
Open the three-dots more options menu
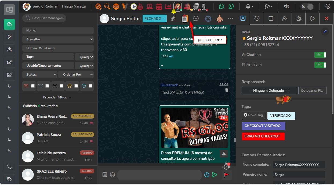coord(231,19)
